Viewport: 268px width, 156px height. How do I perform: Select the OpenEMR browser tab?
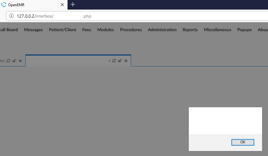coord(34,5)
